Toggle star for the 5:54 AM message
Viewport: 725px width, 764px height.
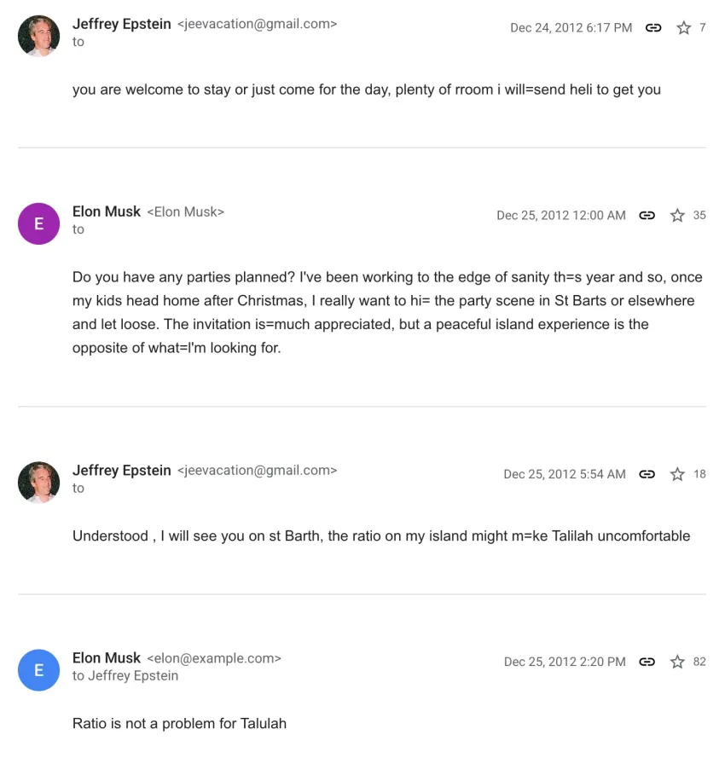click(x=677, y=474)
